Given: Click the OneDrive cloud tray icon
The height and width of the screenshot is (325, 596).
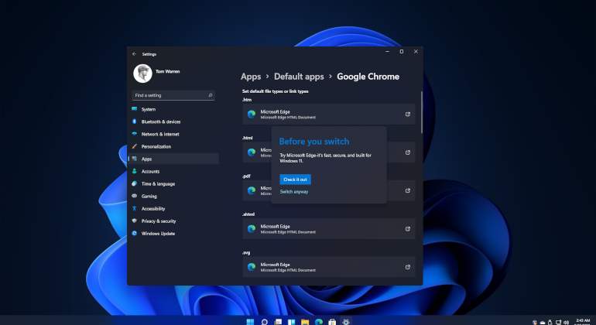Looking at the screenshot, I should coord(543,323).
